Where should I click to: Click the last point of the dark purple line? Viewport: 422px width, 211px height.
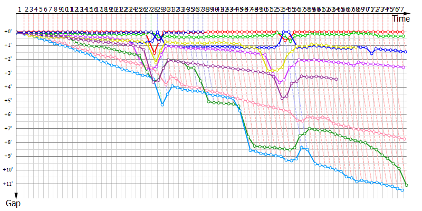[x=337, y=79]
